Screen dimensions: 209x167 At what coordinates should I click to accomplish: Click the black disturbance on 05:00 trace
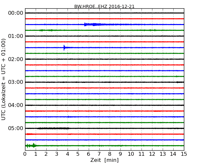(x=53, y=128)
